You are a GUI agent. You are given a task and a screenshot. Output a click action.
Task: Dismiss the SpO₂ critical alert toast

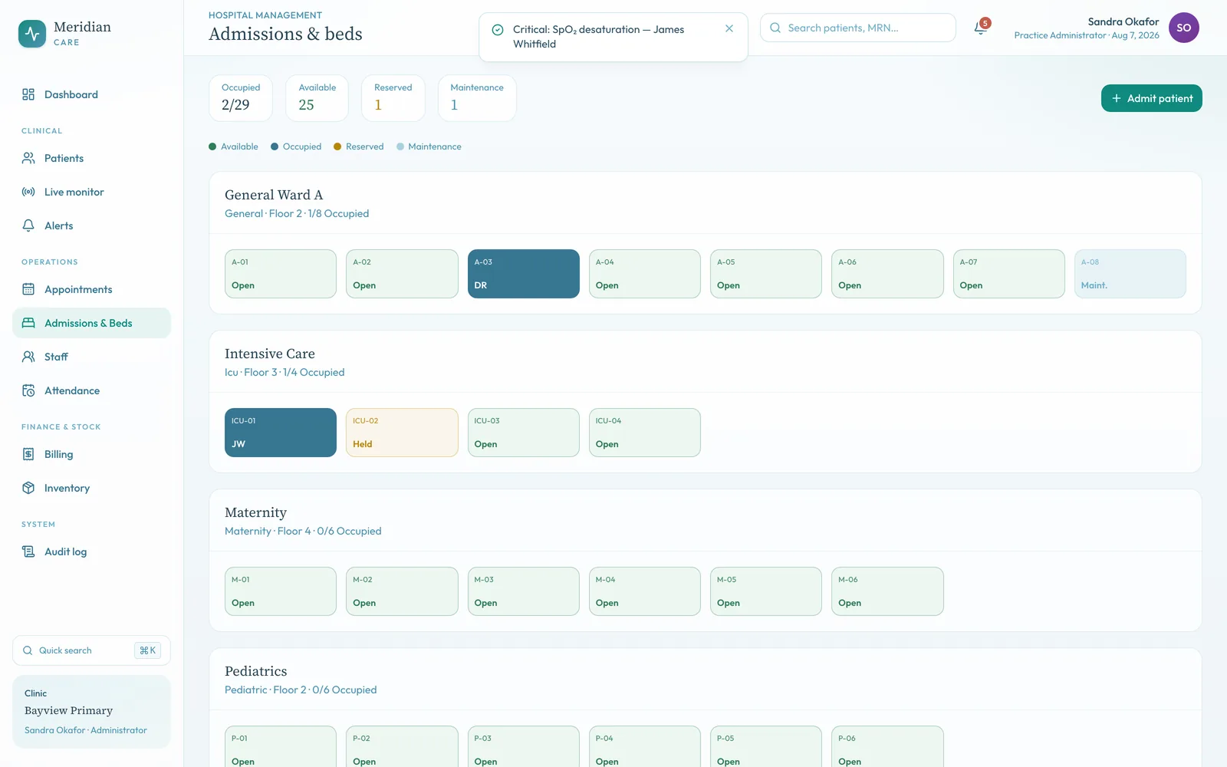pyautogui.click(x=729, y=28)
